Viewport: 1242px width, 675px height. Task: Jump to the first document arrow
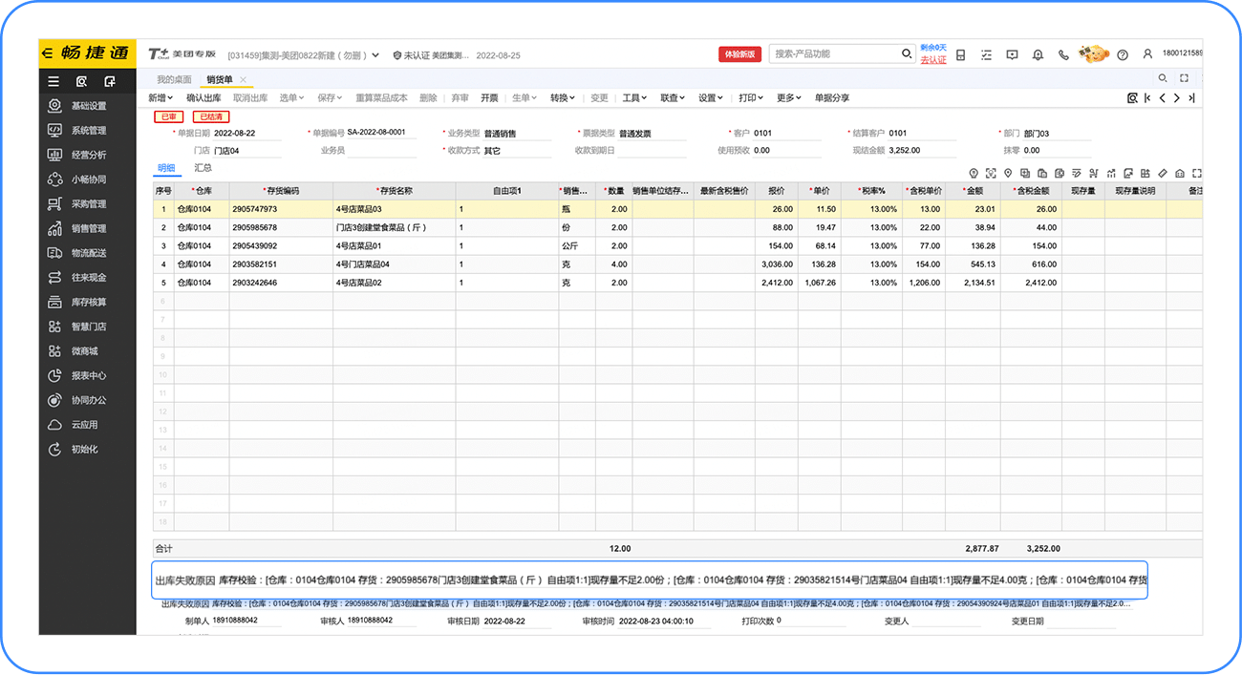coord(1147,97)
